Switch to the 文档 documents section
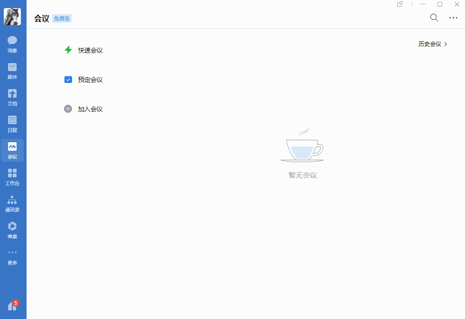This screenshot has height=319, width=465. 12,98
